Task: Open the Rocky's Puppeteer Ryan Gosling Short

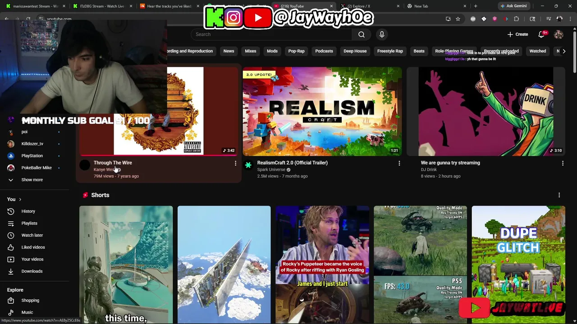Action: [322, 265]
